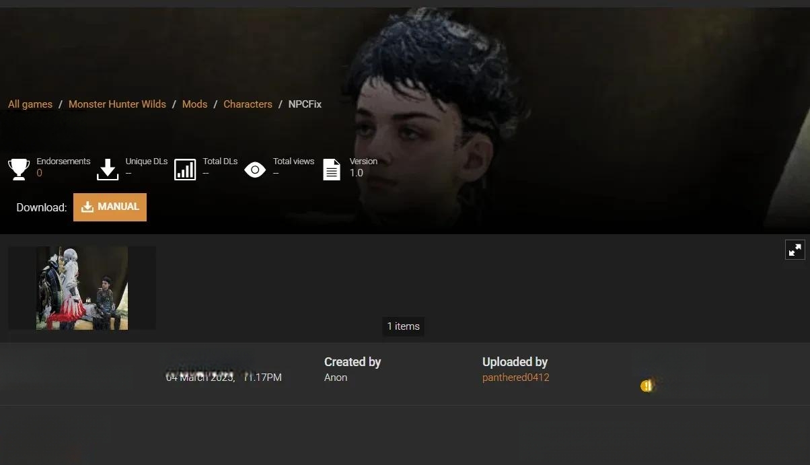The width and height of the screenshot is (810, 465).
Task: Click the Created by Anon author text
Action: point(336,378)
